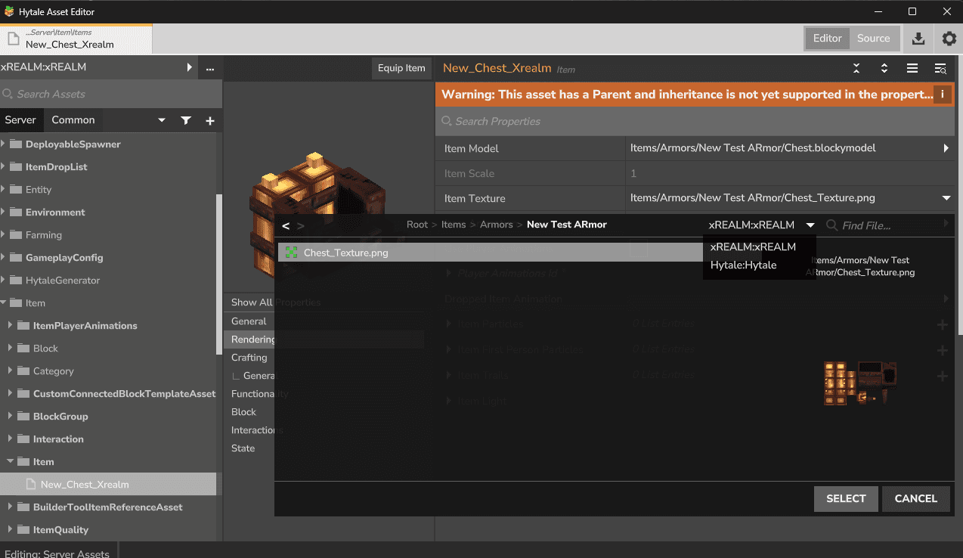Select Hytale:Hytale from the dropdown list

coord(743,265)
